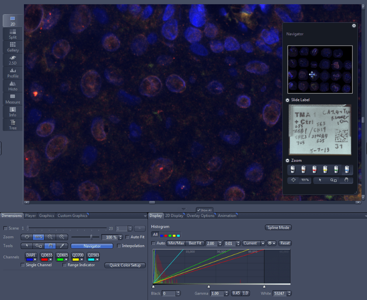Select the red-banded objective in Navigator Zoom
The width and height of the screenshot is (367, 300).
(314, 169)
